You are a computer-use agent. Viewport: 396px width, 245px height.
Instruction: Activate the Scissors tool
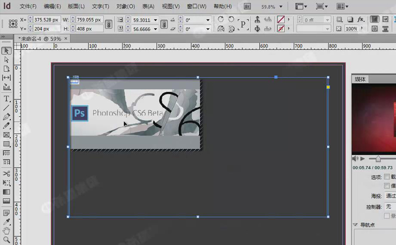[x=7, y=174]
